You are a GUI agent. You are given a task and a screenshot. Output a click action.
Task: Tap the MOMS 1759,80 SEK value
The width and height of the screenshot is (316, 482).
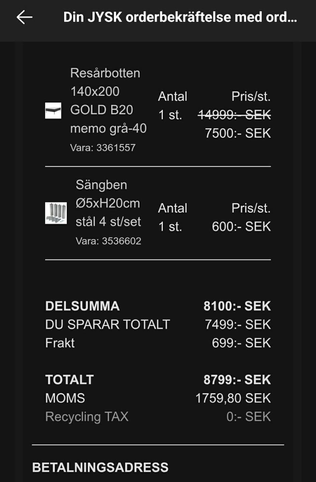tap(233, 398)
